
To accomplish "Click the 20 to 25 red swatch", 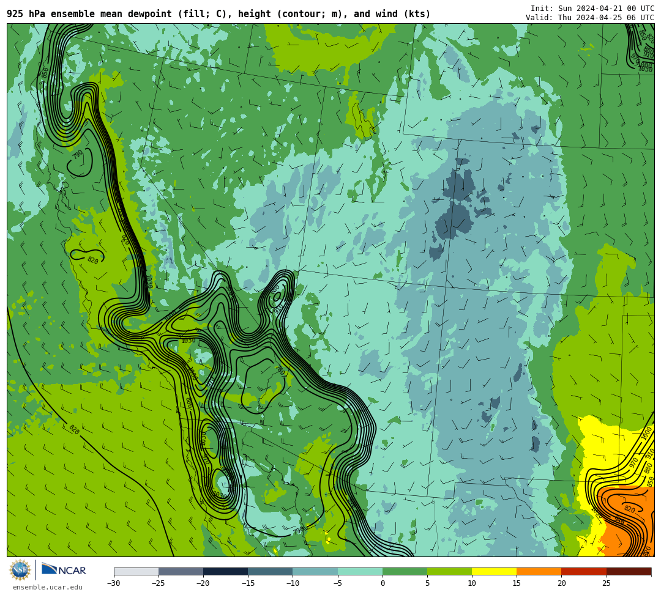I will (584, 571).
